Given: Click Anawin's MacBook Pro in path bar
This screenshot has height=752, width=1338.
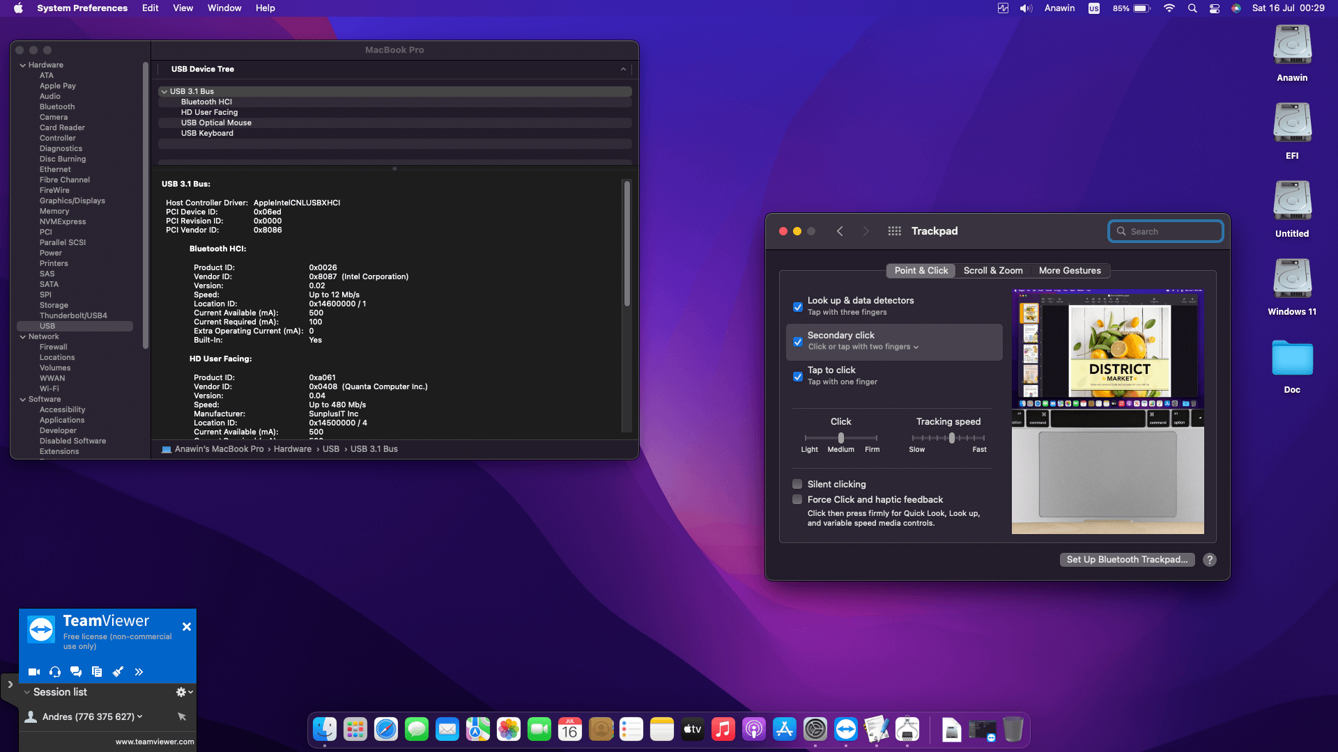Looking at the screenshot, I should (x=213, y=449).
